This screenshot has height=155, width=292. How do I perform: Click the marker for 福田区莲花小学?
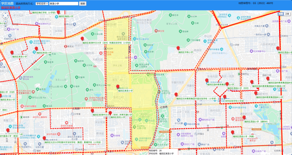click(x=110, y=113)
